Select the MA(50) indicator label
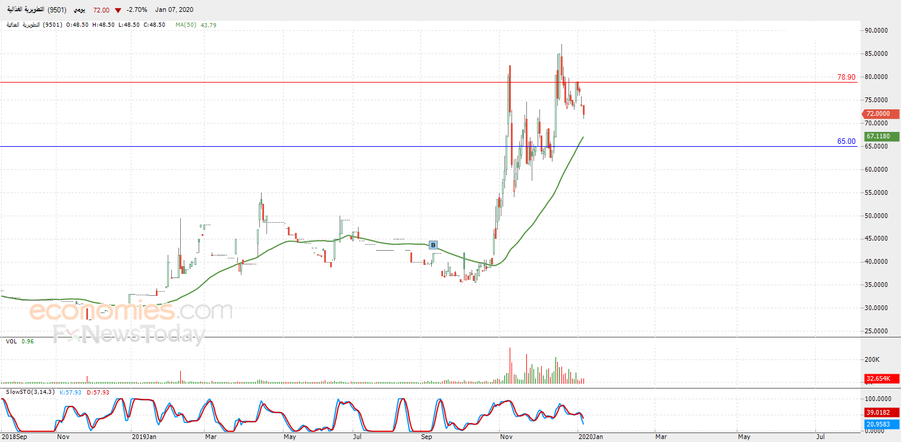901x442 pixels. point(187,25)
